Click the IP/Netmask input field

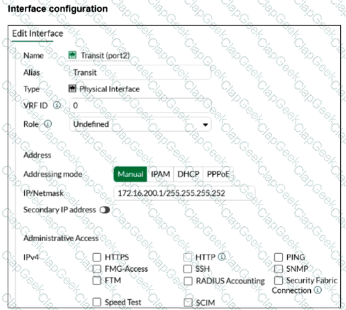[x=185, y=193]
